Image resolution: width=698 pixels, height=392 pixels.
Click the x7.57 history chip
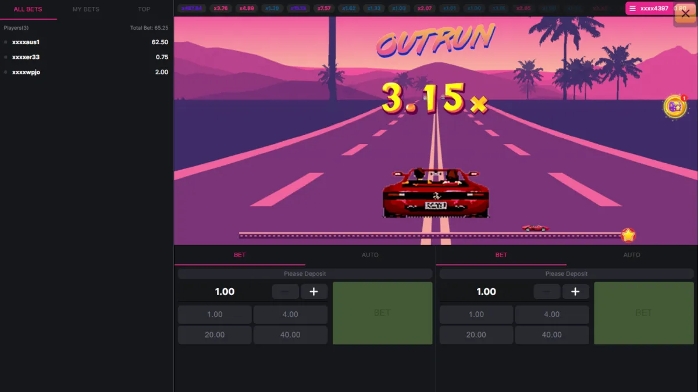point(324,8)
